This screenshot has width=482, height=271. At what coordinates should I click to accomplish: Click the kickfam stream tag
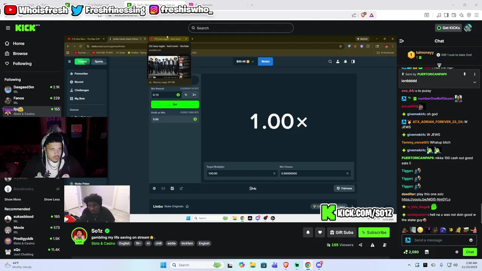click(187, 244)
